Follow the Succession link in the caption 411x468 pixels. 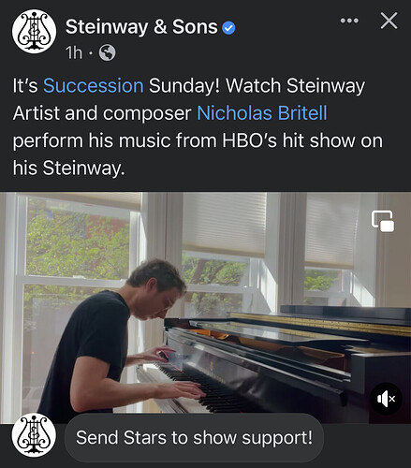(94, 85)
